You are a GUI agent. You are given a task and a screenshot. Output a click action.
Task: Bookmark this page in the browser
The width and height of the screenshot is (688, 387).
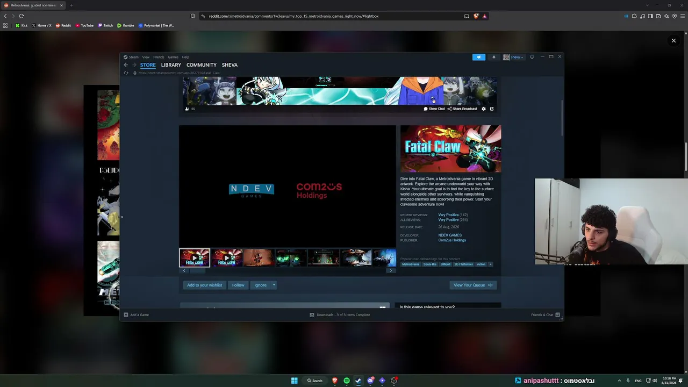[x=192, y=16]
